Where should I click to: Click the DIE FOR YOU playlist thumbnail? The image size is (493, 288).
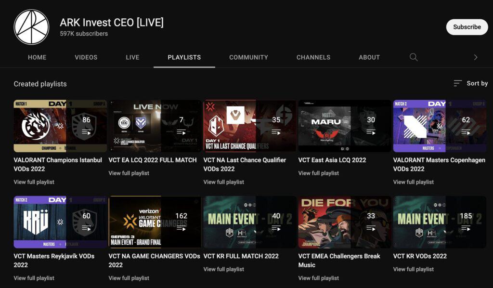coord(345,222)
